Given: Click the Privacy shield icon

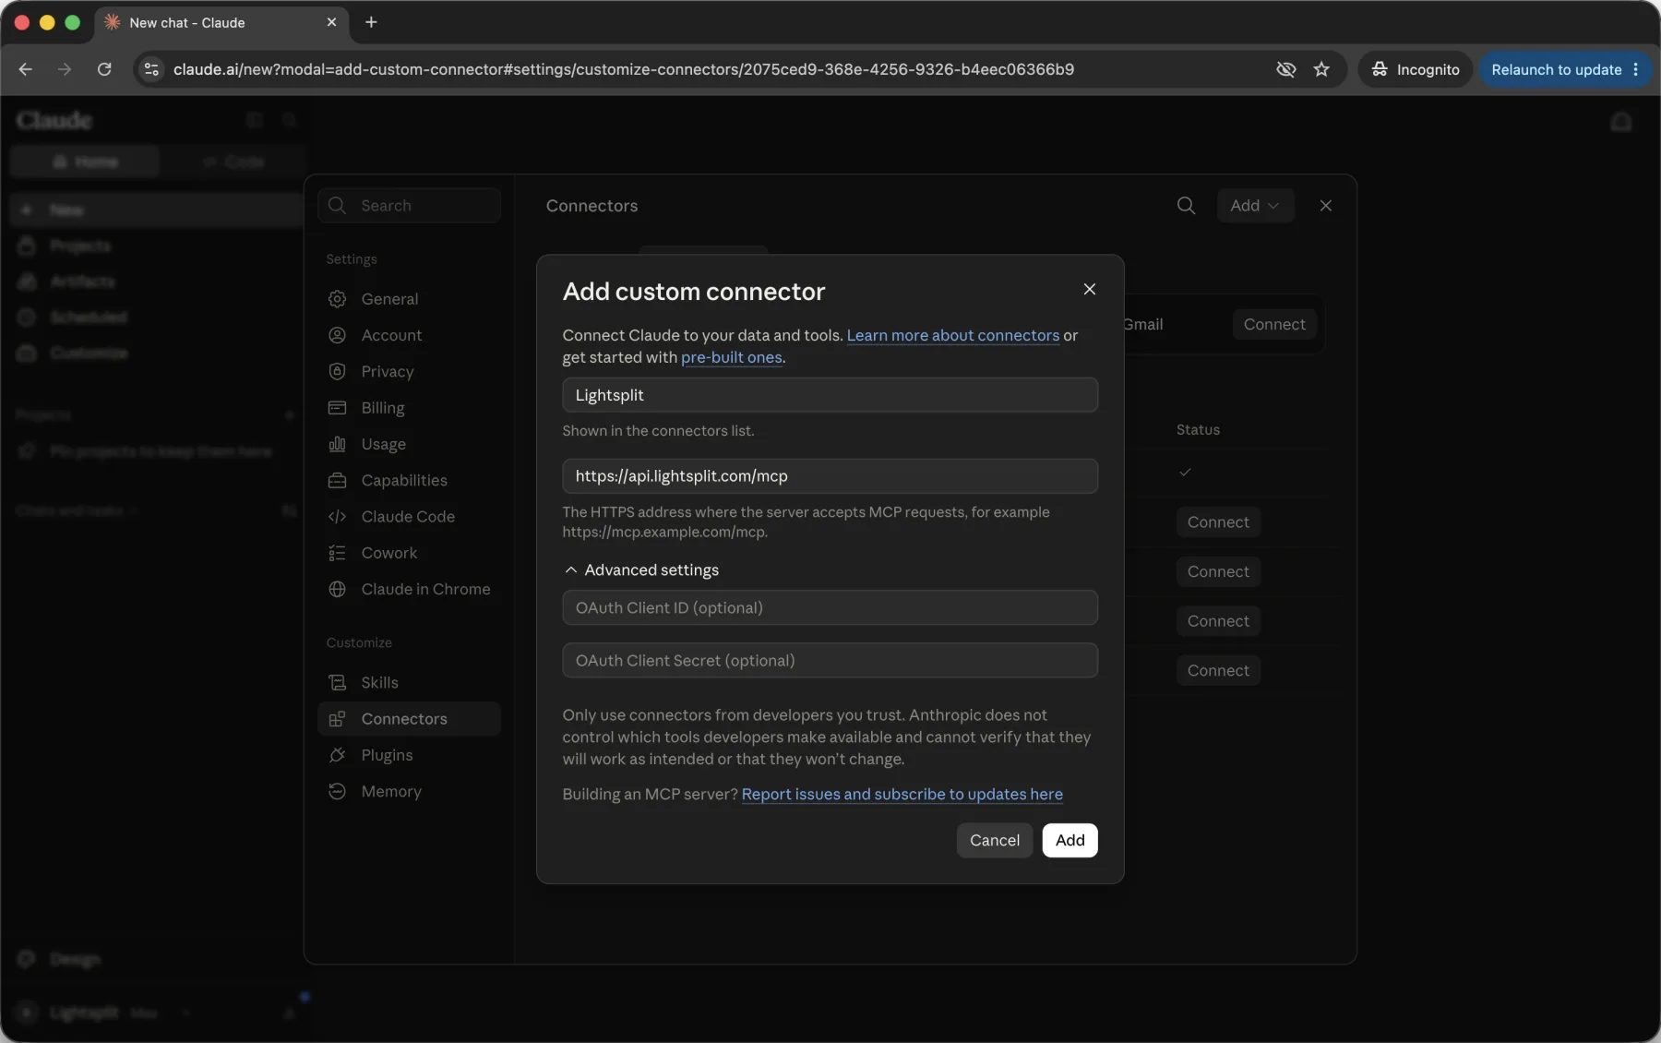Looking at the screenshot, I should click(x=338, y=372).
